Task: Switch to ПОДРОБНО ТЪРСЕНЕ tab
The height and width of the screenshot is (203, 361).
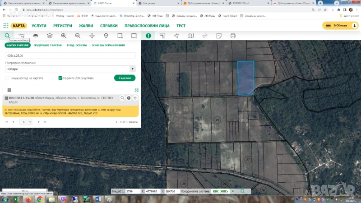Action: 48,46
